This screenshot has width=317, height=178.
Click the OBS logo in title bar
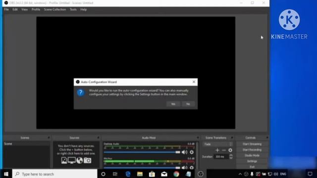coord(6,3)
